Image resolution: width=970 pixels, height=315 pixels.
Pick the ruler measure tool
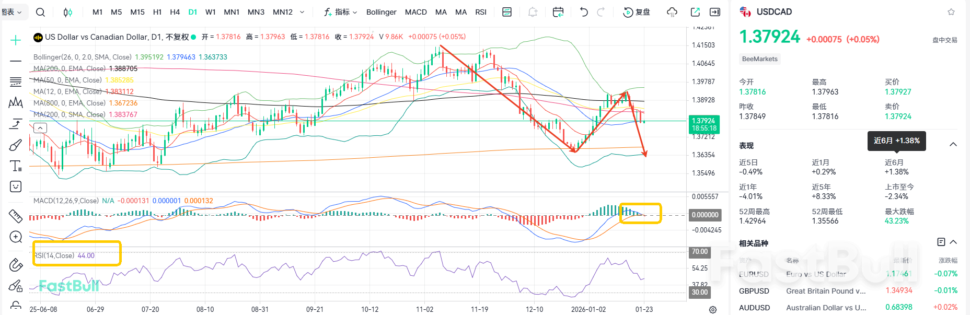pyautogui.click(x=16, y=215)
